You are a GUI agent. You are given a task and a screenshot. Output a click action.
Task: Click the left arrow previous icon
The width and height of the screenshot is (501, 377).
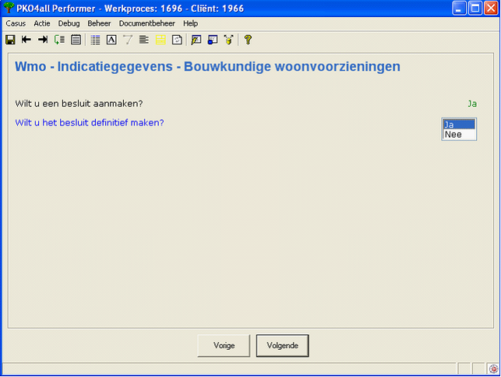[26, 40]
